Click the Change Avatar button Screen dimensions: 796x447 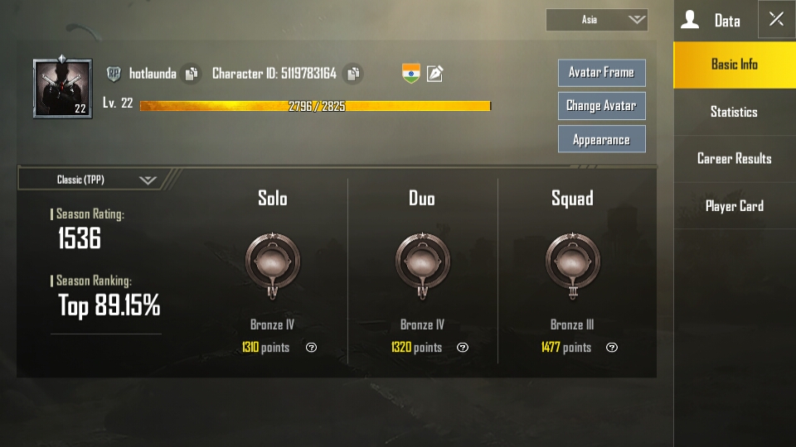tap(602, 106)
